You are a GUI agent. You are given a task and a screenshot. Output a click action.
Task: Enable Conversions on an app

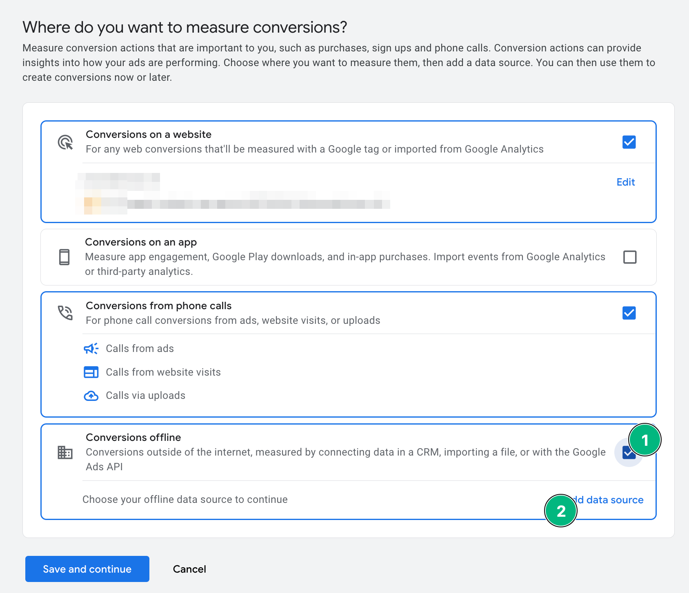coord(629,257)
